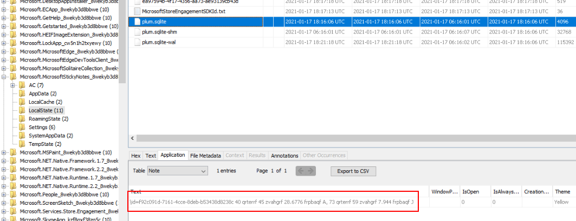Screen dimensions: 576x221
Task: Click the SystemAppData folder icon
Action: (x=22, y=136)
